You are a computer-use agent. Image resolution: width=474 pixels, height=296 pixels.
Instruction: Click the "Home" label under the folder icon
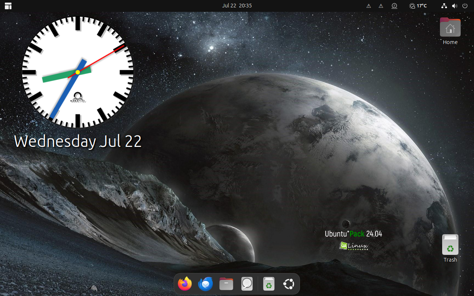[x=450, y=42]
